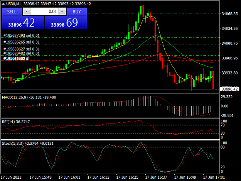This screenshot has width=241, height=181.
Task: Click the 17 Jun 17:01 time axis label
Action: [214, 177]
